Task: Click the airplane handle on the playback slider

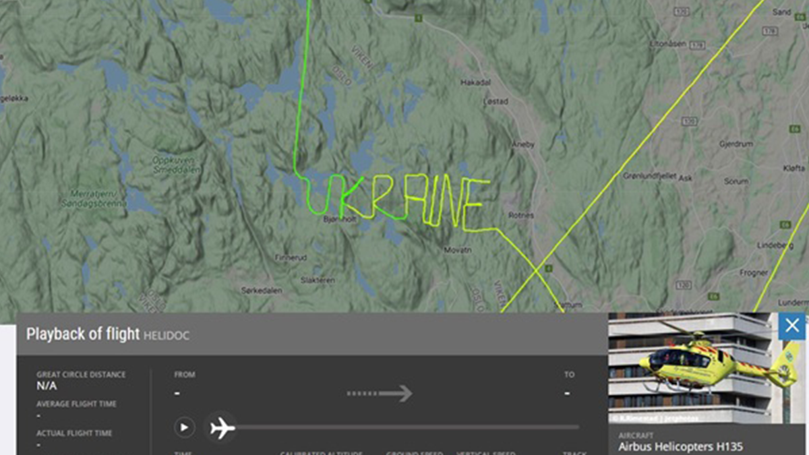Action: point(221,427)
